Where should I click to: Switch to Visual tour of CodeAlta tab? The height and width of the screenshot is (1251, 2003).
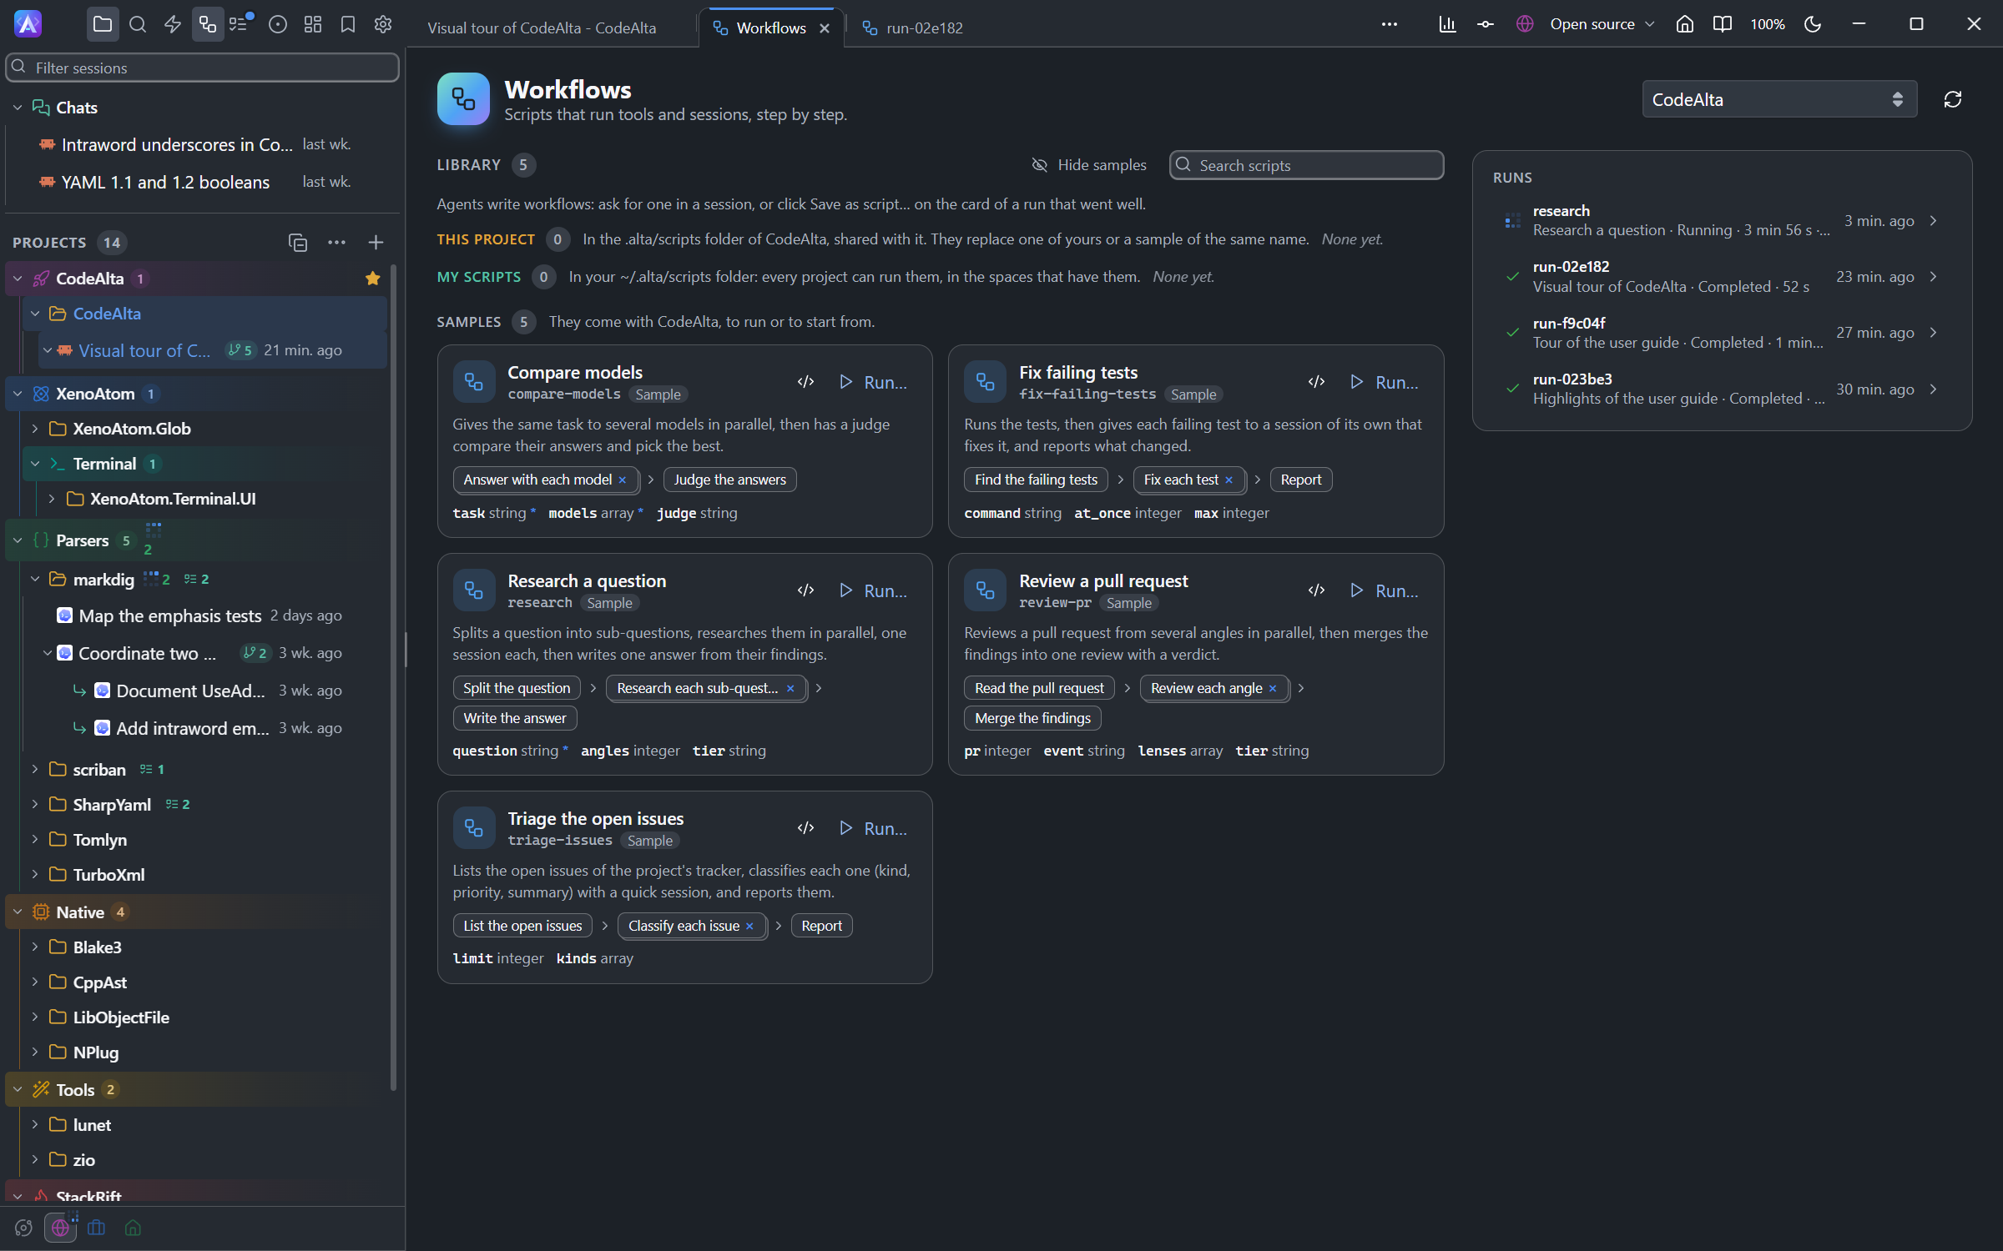point(542,28)
